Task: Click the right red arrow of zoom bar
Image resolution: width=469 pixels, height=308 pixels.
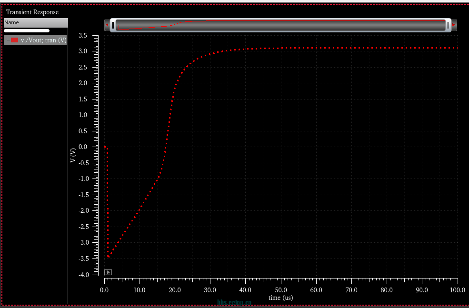Action: point(454,25)
